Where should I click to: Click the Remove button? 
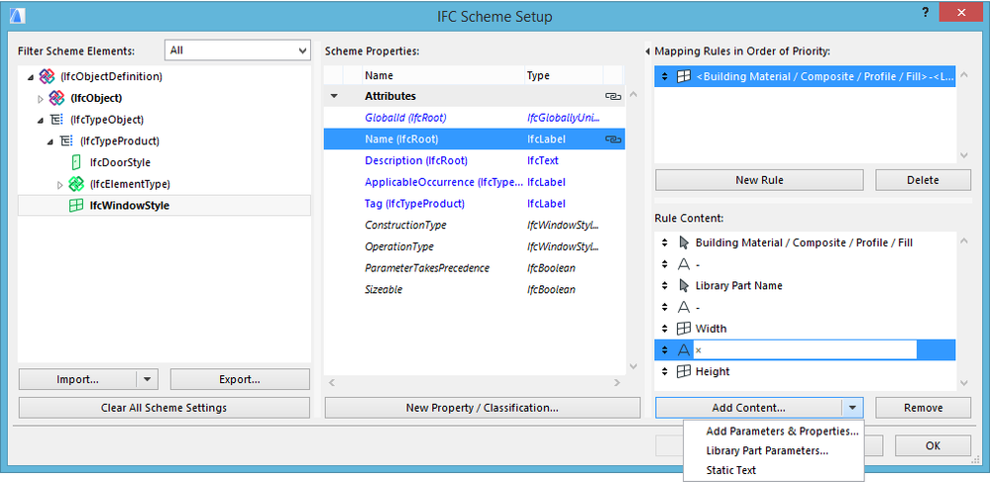tap(923, 408)
